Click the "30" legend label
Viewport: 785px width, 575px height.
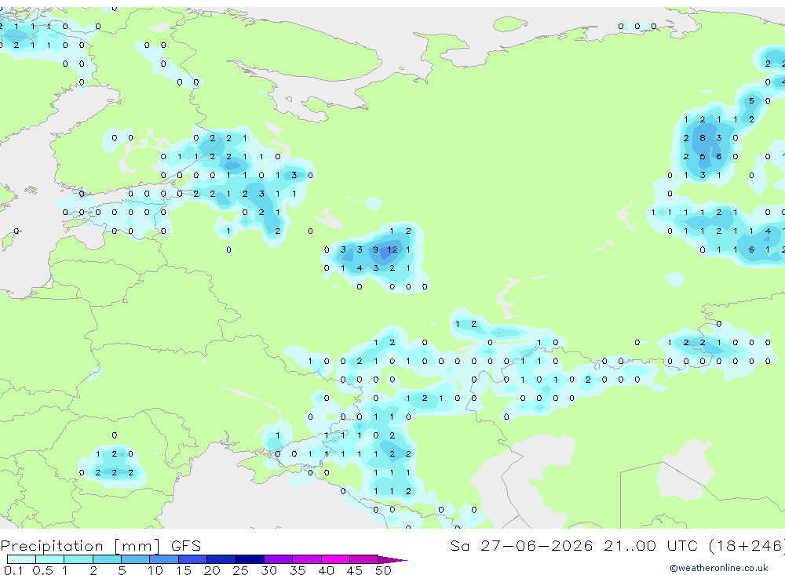268,570
